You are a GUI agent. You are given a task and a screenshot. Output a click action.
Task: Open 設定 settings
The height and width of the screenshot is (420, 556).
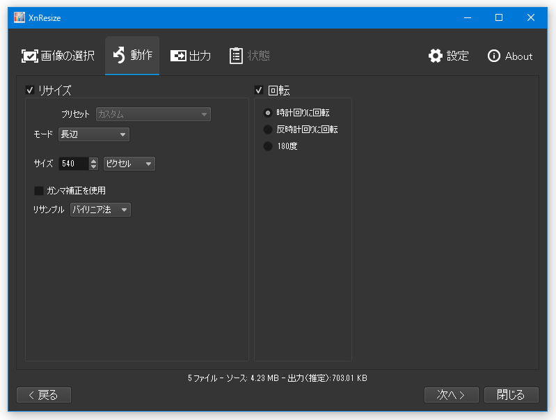point(449,56)
